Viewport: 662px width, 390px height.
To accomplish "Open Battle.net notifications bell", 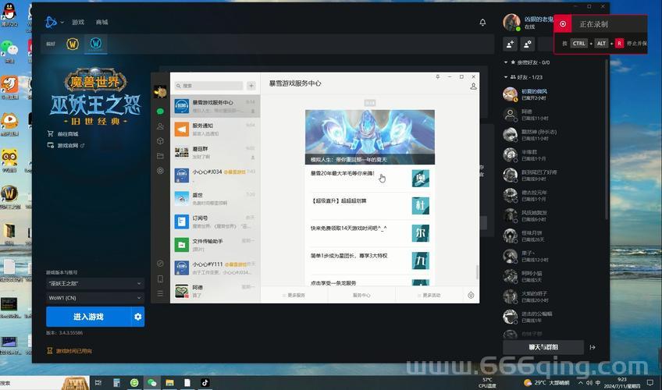I will click(x=482, y=23).
